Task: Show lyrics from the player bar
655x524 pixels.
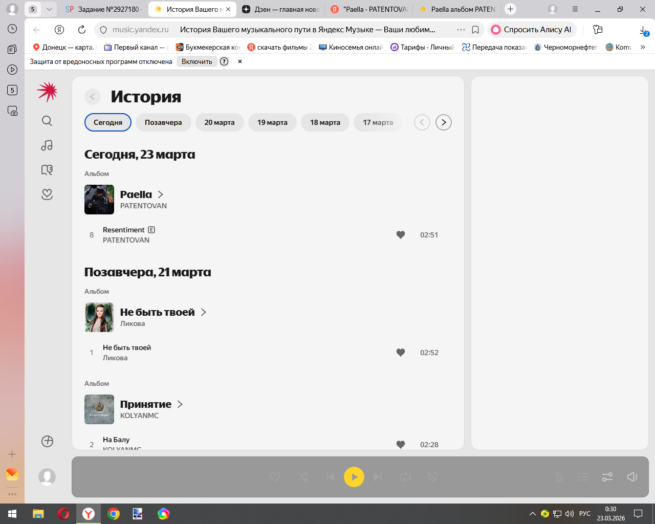Action: coord(559,477)
